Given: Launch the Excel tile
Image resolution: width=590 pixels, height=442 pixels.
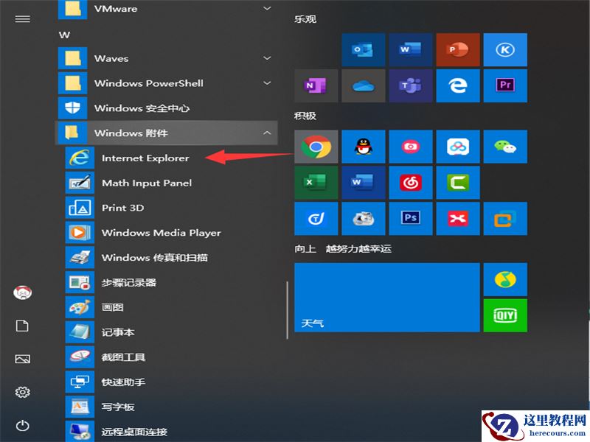Looking at the screenshot, I should (x=316, y=183).
